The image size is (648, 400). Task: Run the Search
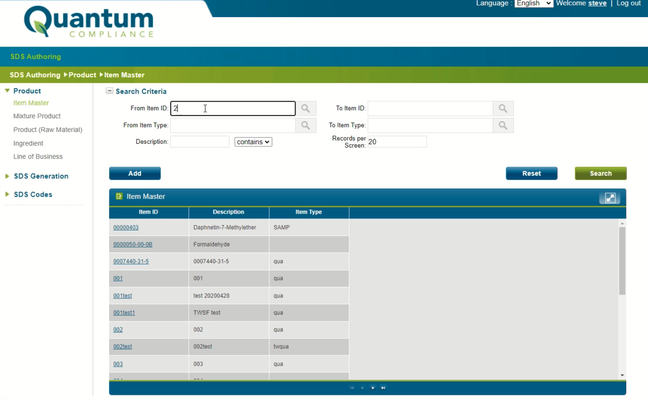pyautogui.click(x=600, y=173)
